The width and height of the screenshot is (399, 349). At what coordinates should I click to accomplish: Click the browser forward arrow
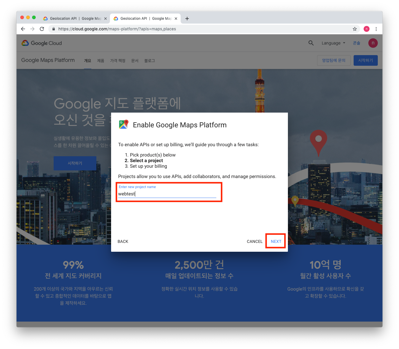[32, 29]
